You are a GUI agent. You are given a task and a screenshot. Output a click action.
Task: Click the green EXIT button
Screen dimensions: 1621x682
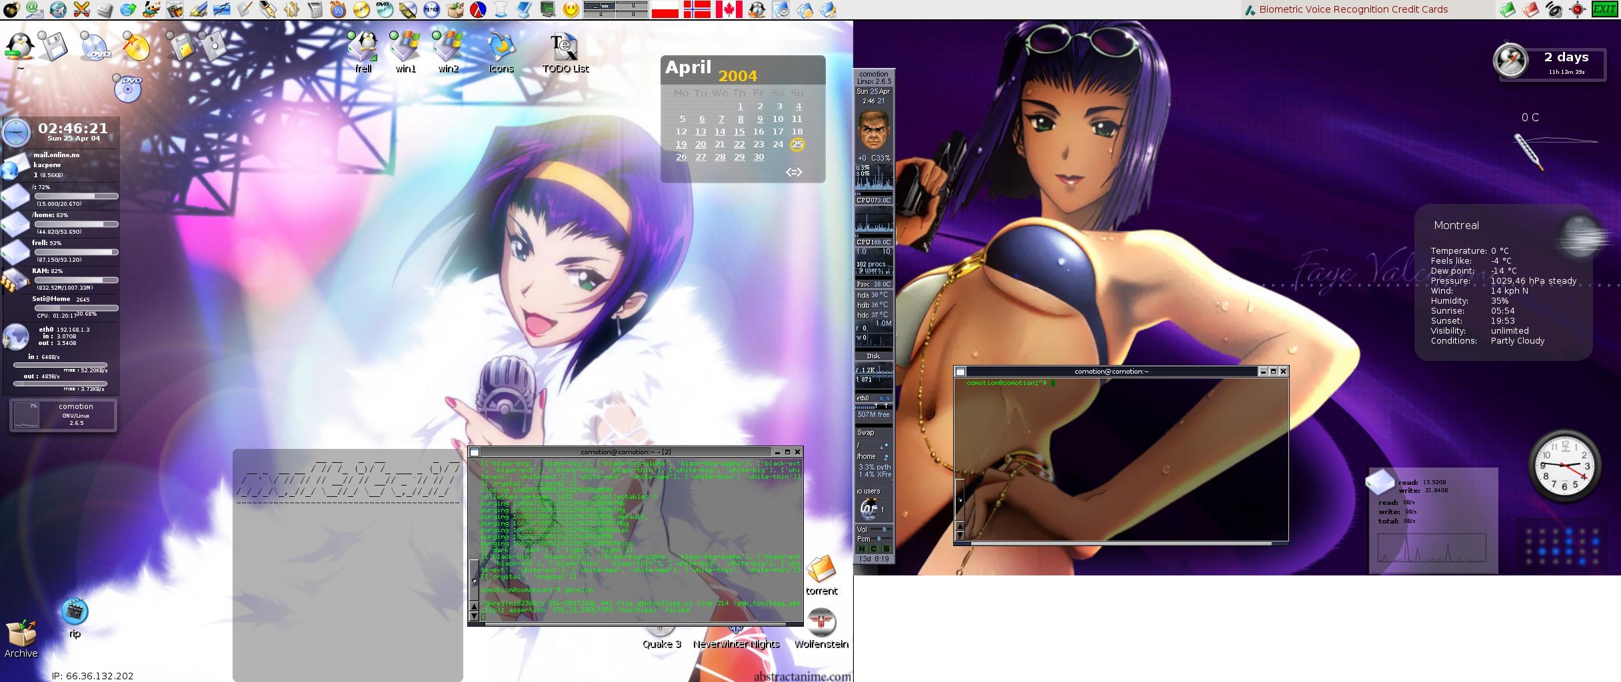(1604, 9)
